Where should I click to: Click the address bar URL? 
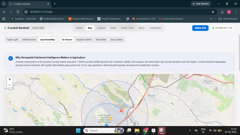coord(41,12)
